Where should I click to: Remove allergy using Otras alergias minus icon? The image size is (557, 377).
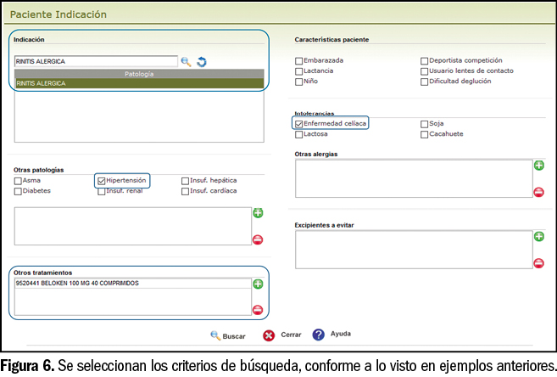538,192
